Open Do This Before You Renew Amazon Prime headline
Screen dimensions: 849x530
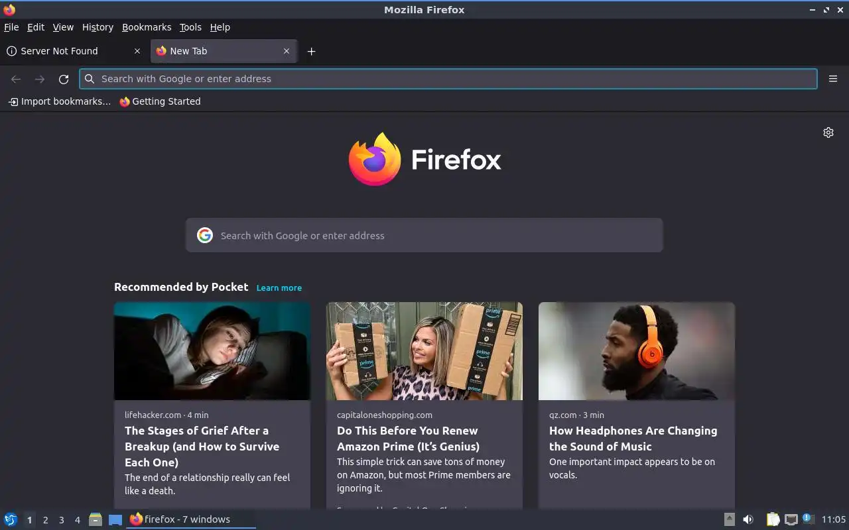click(408, 439)
